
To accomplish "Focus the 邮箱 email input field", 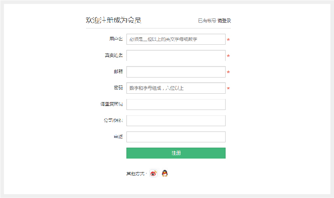I will tap(176, 72).
